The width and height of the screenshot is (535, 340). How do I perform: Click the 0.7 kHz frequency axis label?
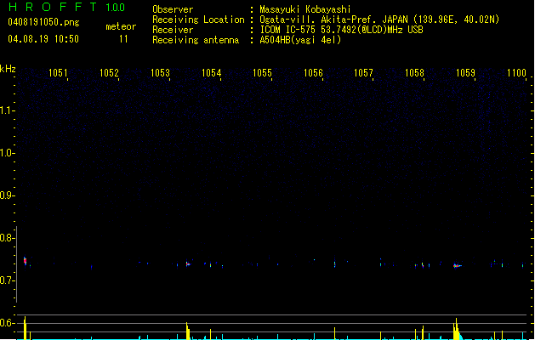tap(7, 280)
